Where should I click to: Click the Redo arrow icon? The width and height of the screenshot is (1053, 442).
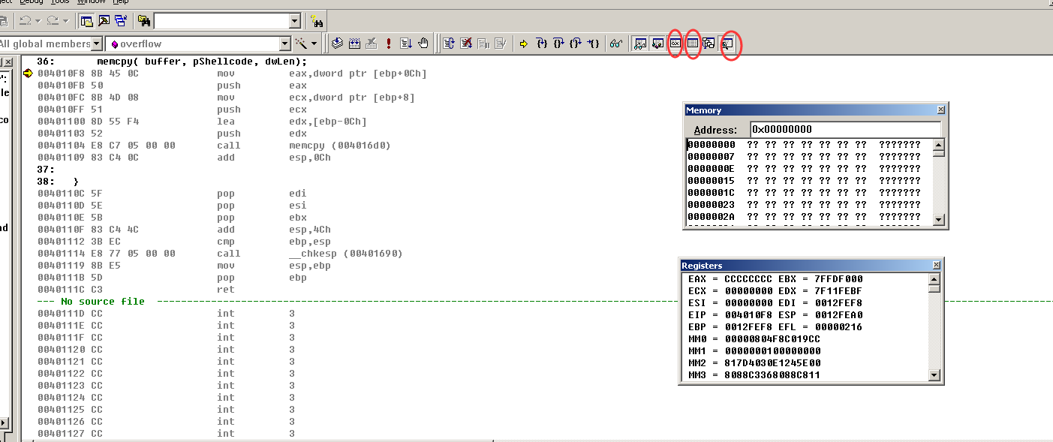click(53, 20)
